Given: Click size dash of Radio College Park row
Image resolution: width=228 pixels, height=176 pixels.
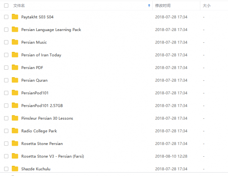Looking at the screenshot, I should [x=204, y=131].
